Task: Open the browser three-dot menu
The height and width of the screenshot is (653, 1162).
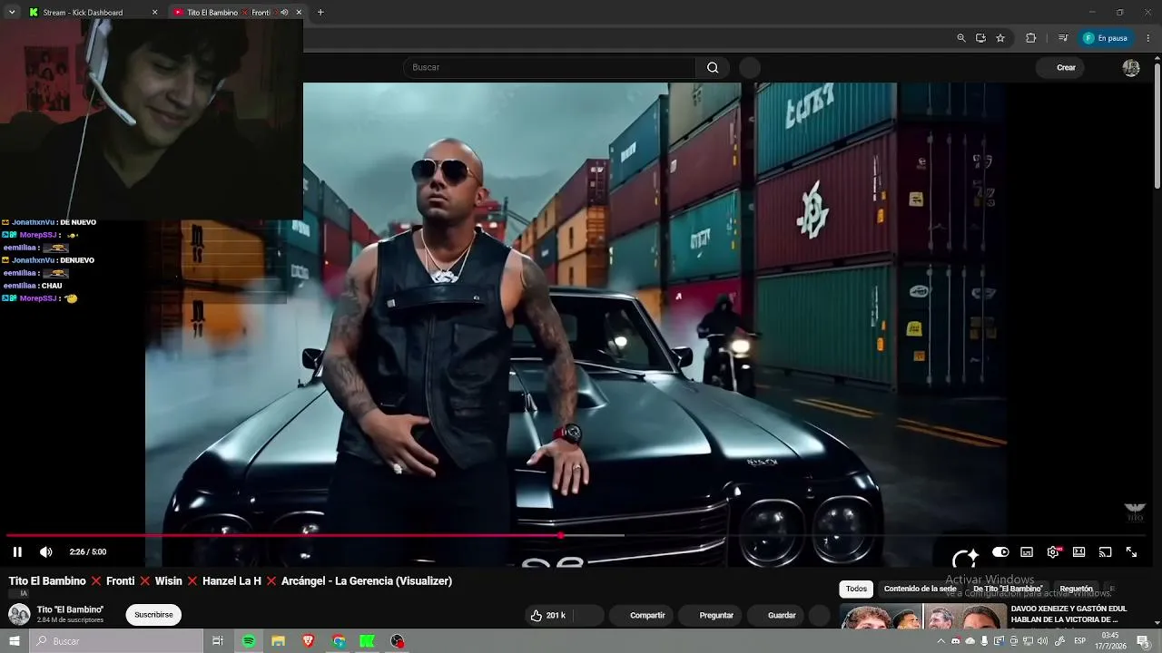Action: (x=1148, y=38)
